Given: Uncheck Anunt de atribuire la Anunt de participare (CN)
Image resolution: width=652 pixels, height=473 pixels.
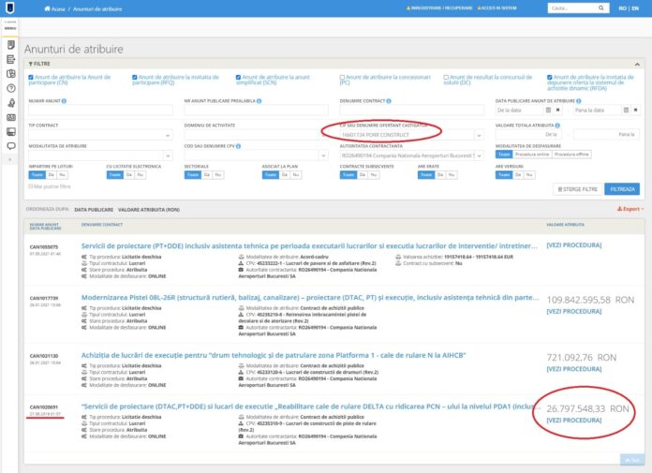Looking at the screenshot, I should click(31, 77).
